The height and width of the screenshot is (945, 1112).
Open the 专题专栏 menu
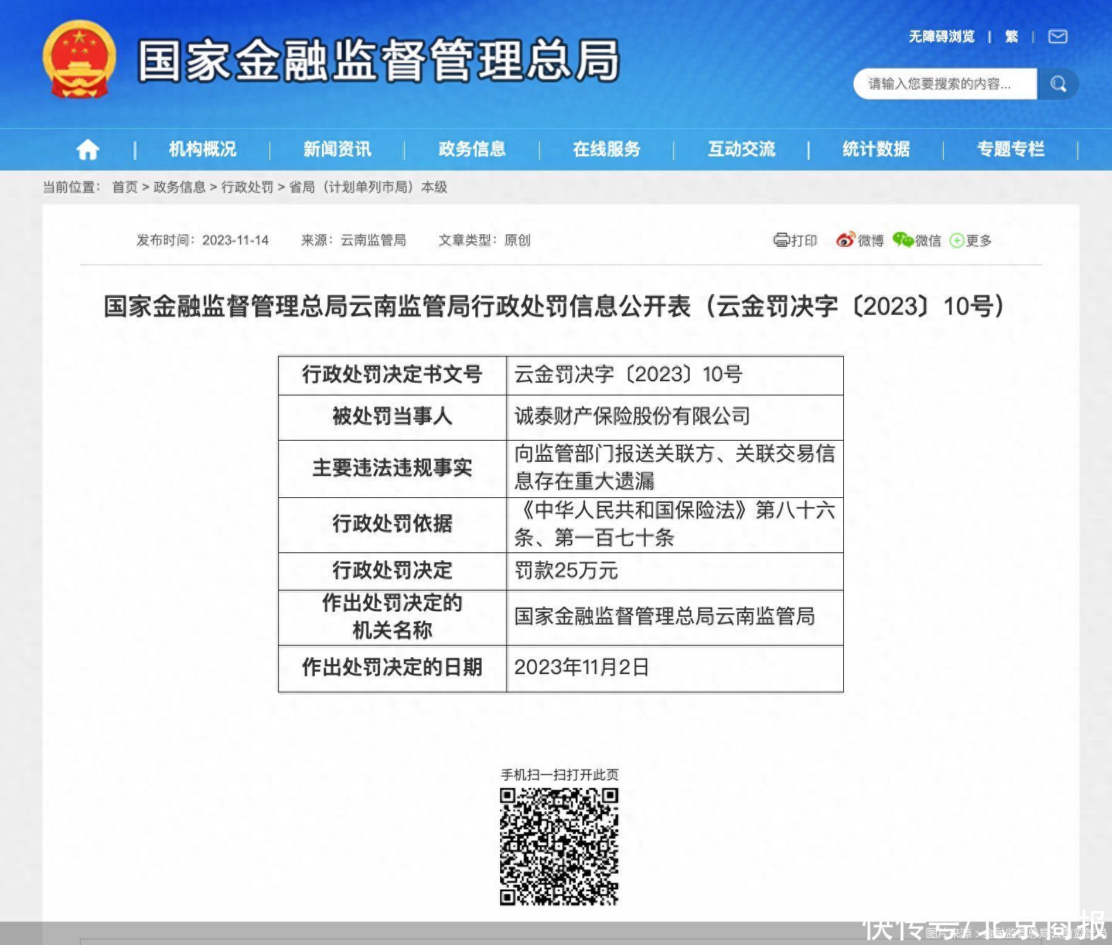point(1010,149)
